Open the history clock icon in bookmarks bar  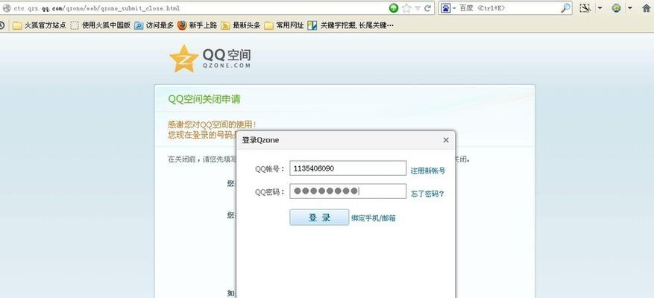point(2,25)
